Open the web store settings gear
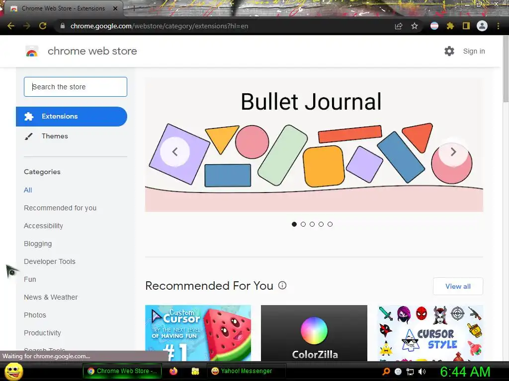The image size is (509, 381). [x=449, y=51]
